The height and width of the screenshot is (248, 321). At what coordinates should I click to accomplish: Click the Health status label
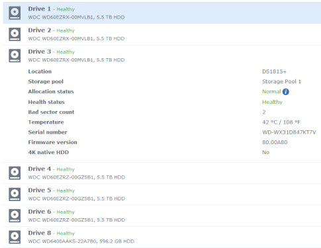click(46, 102)
